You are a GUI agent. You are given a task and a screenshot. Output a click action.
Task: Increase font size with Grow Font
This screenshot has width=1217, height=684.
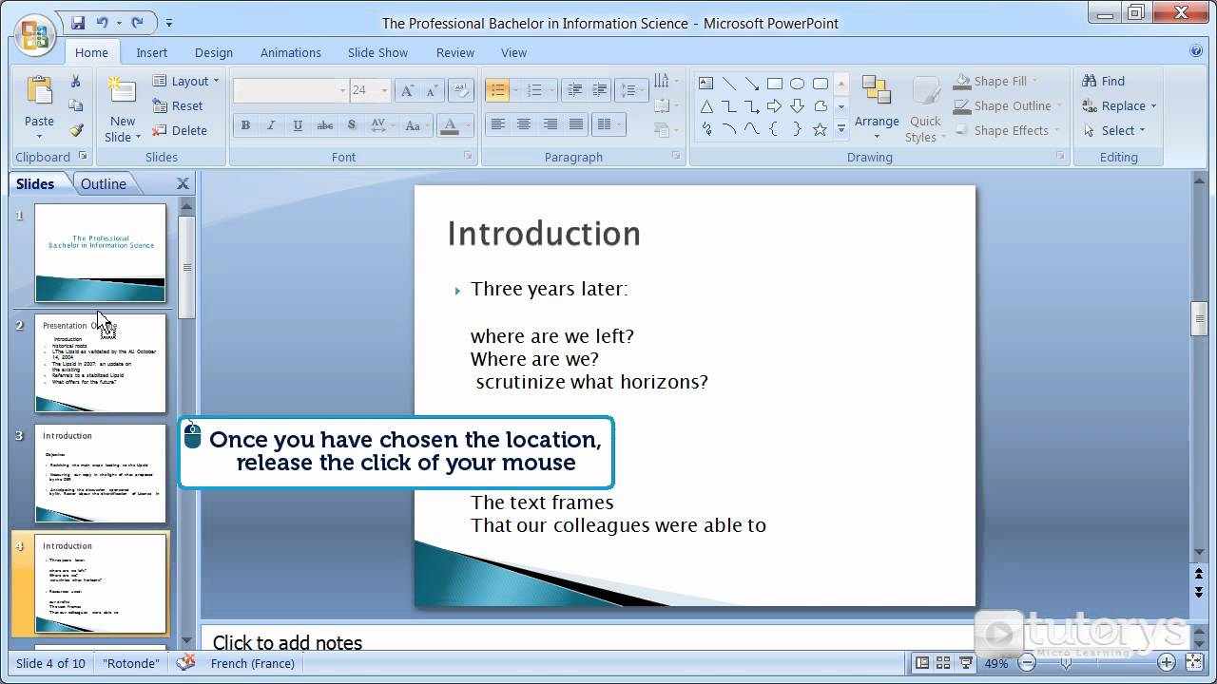click(x=407, y=91)
